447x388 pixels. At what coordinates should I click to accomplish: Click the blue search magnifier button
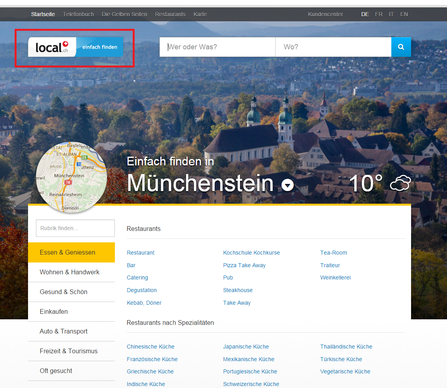[x=401, y=47]
